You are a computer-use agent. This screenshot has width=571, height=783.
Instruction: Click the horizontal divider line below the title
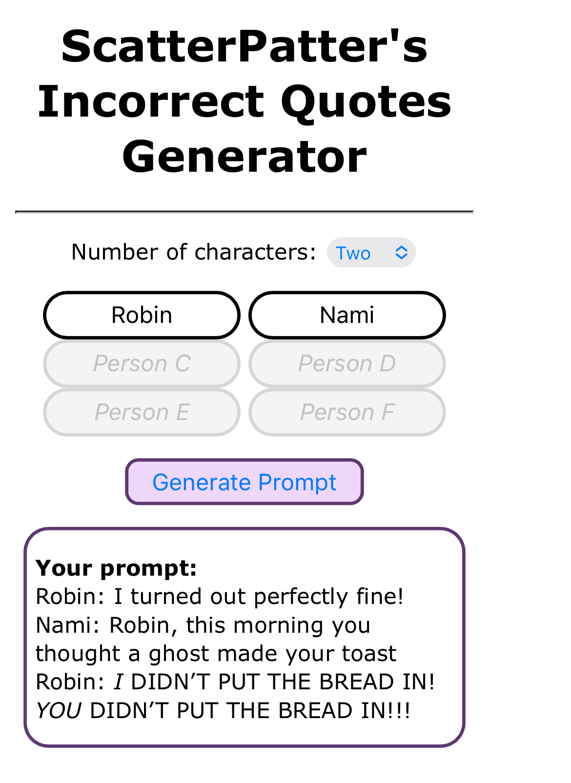click(x=244, y=212)
